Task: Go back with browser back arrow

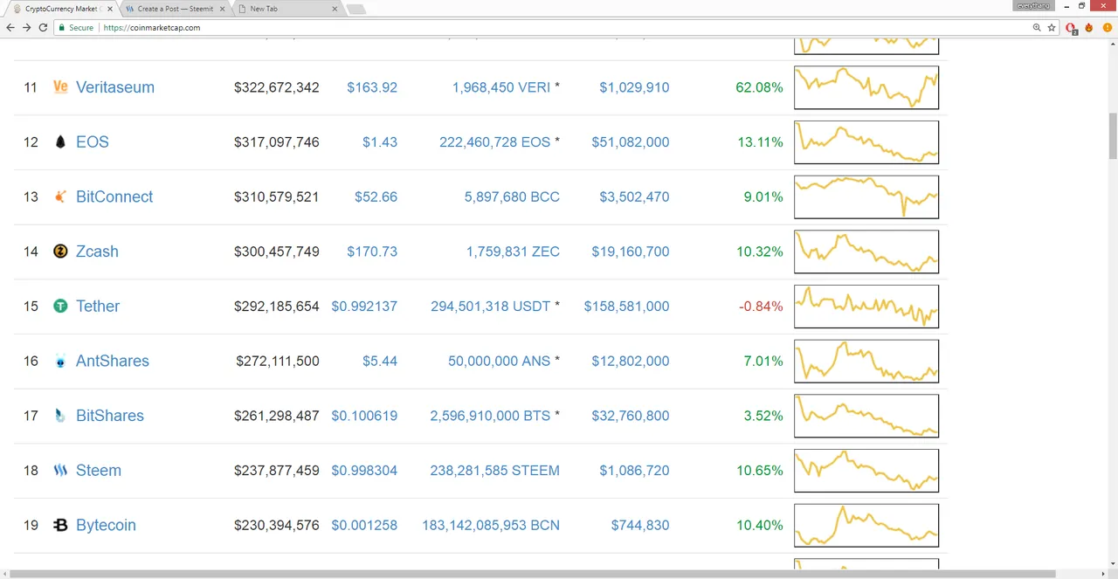Action: 10,28
